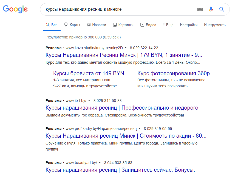The height and width of the screenshot is (175, 238).
Task: Open the Стоимость по акции ad link
Action: (126, 136)
